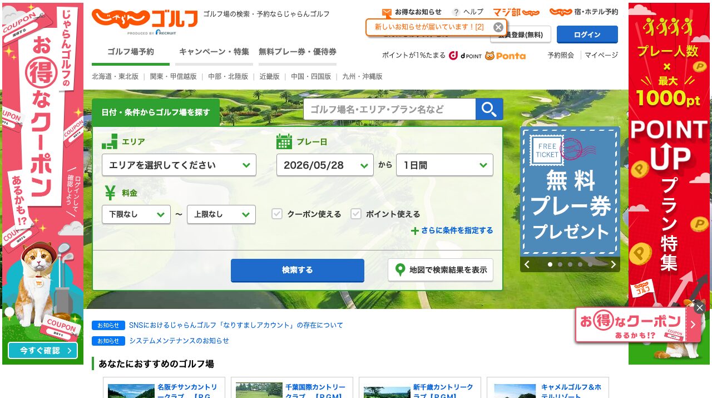Screen dimensions: 712x398
Task: Close the floating coupon banner
Action: [700, 307]
